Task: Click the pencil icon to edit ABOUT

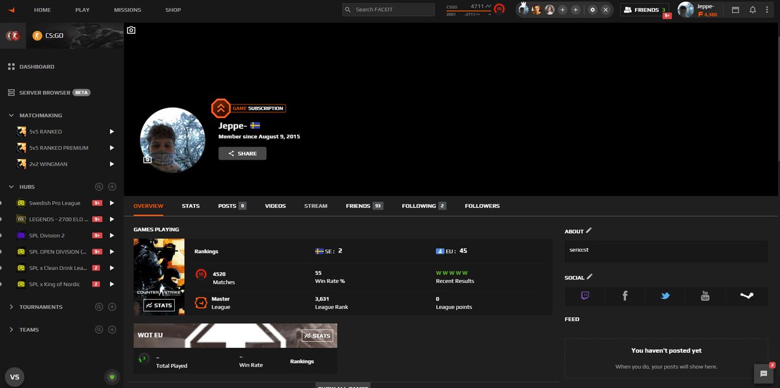Action: 589,230
